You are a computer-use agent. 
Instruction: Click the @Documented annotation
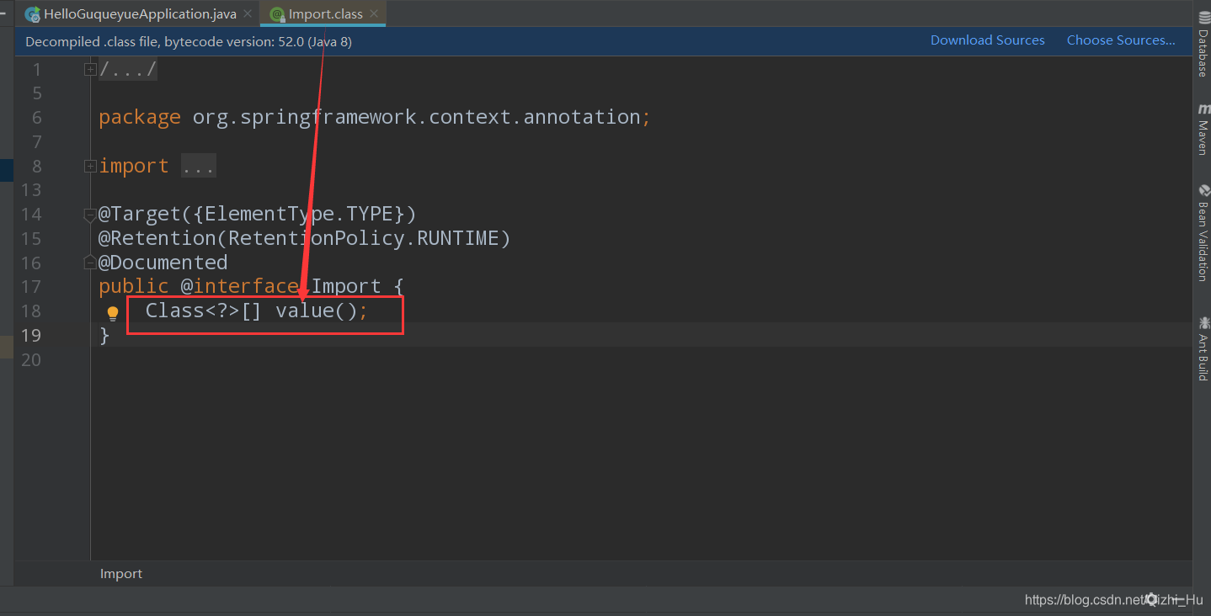tap(163, 263)
